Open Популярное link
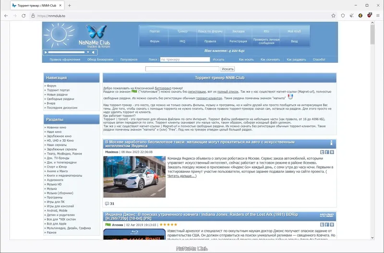Image resolution: width=384 pixels, height=253 pixels. [129, 60]
